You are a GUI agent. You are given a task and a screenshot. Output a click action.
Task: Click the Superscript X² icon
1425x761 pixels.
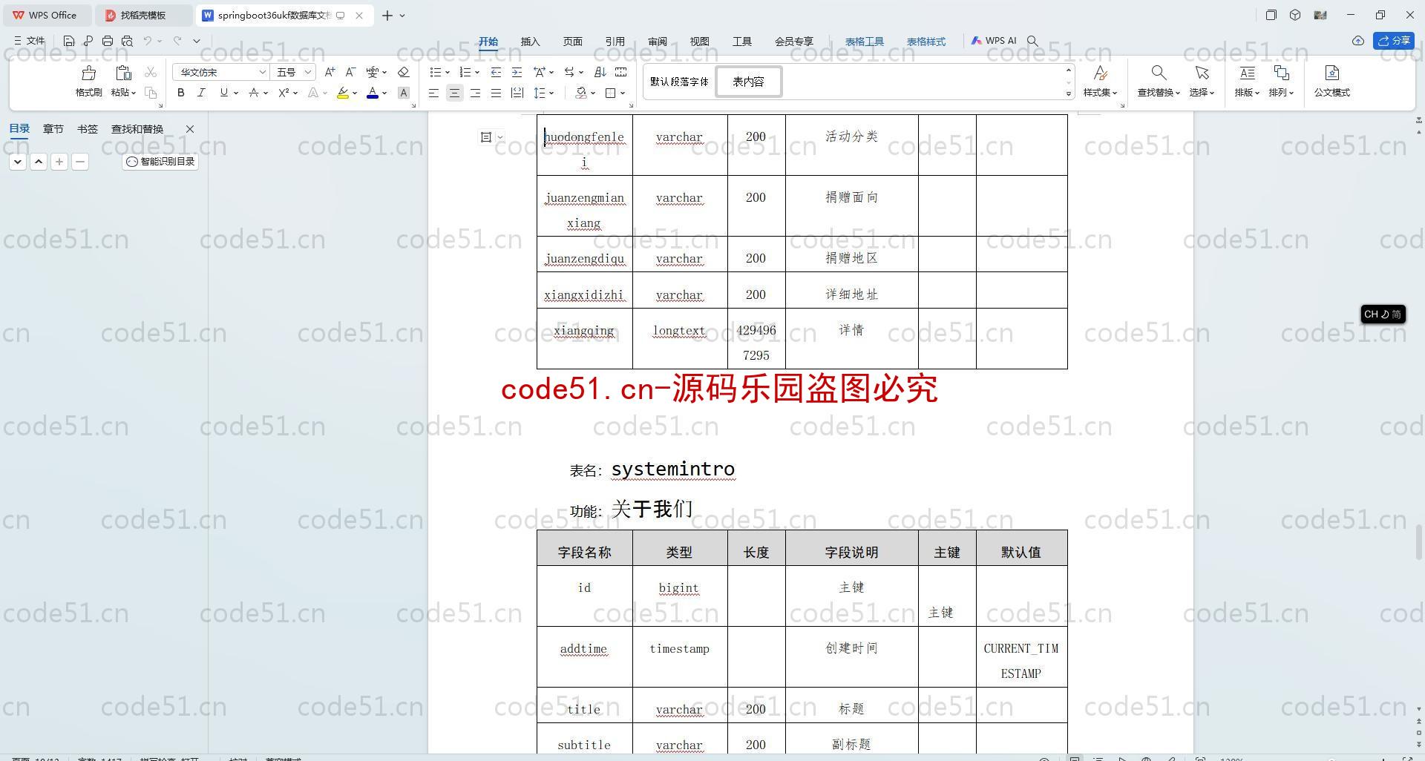point(284,93)
